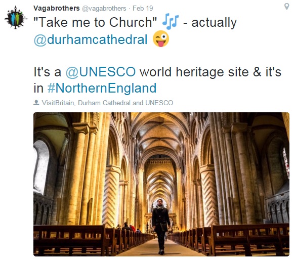Open the #NorthernEngland hashtag
Image resolution: width=294 pixels, height=261 pixels.
(x=102, y=88)
